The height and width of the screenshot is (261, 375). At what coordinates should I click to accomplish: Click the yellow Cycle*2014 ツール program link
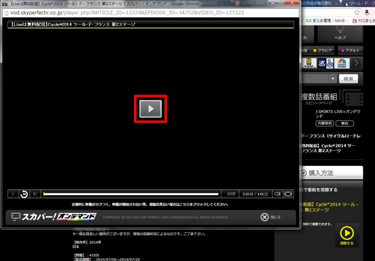click(x=330, y=207)
